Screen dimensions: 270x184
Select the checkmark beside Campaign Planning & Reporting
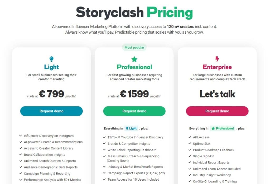tap(21, 174)
